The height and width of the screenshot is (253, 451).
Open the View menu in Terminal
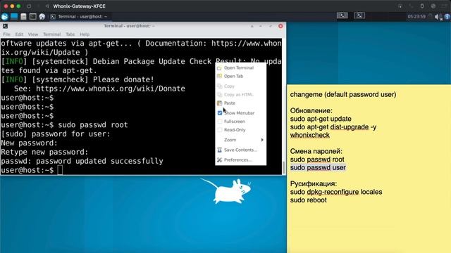[33, 34]
